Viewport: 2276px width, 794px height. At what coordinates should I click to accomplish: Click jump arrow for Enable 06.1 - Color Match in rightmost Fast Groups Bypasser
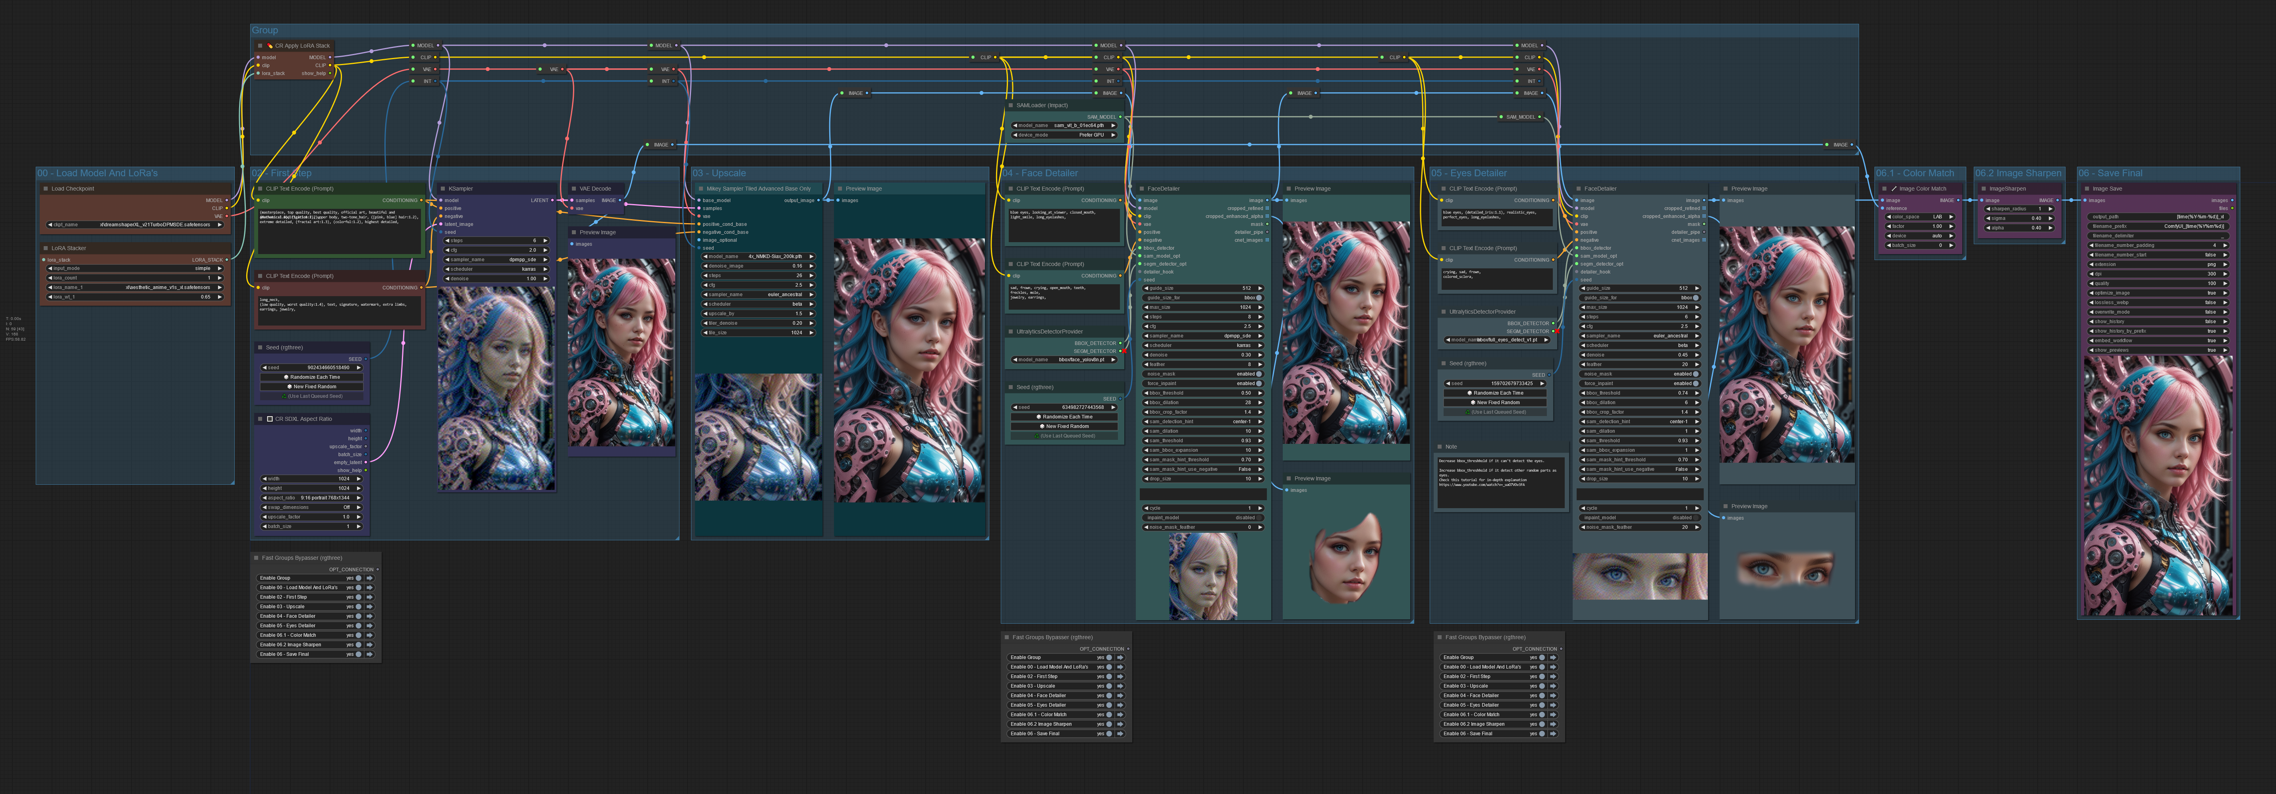tap(1553, 715)
